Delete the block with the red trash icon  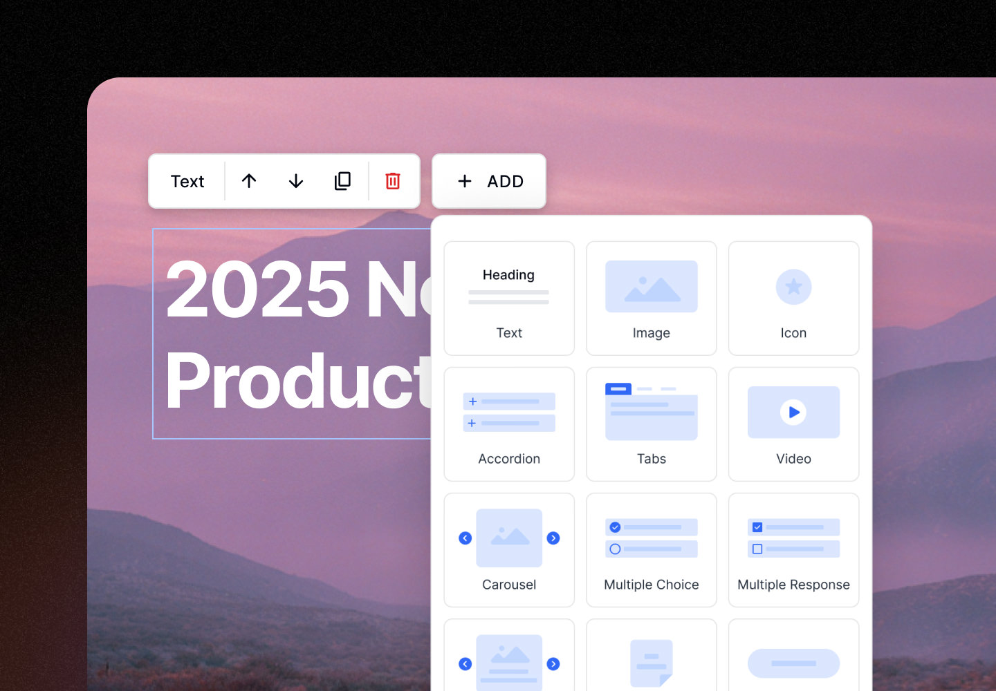[393, 181]
